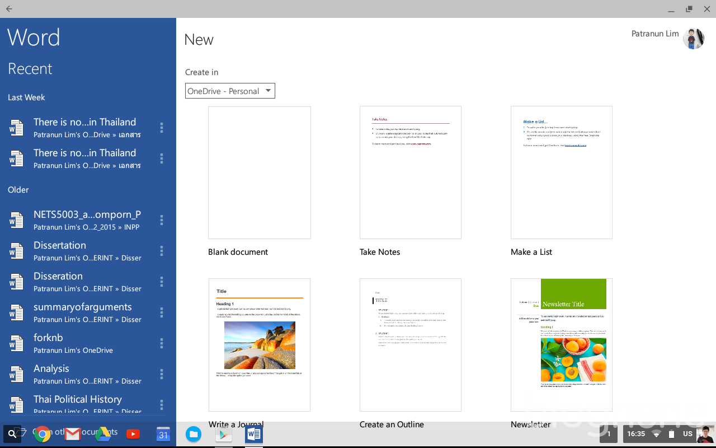The image size is (716, 448).
Task: Launch Play Store from the shelf
Action: click(x=224, y=434)
